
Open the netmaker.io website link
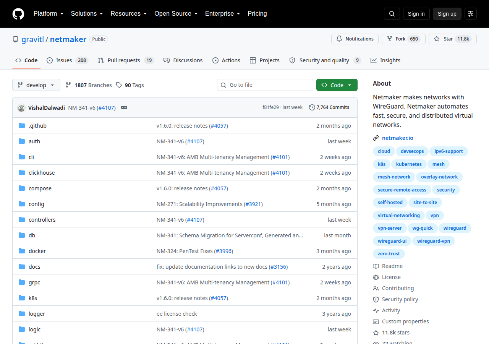click(x=398, y=138)
